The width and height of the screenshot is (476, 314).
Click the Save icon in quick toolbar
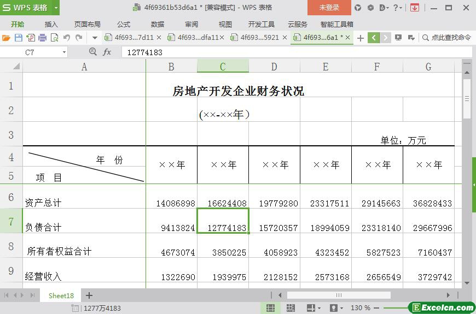(19, 38)
